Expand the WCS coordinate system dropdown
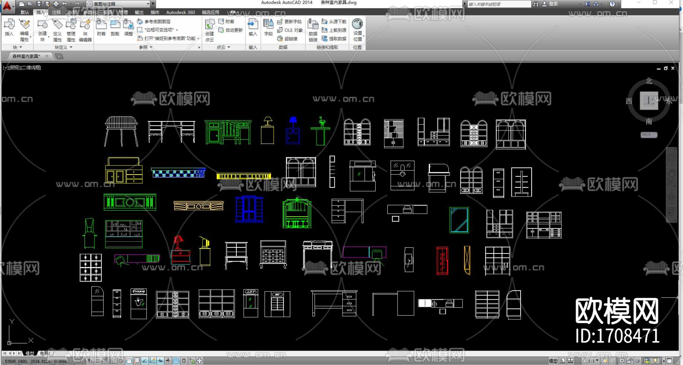This screenshot has width=683, height=365. coord(648,135)
